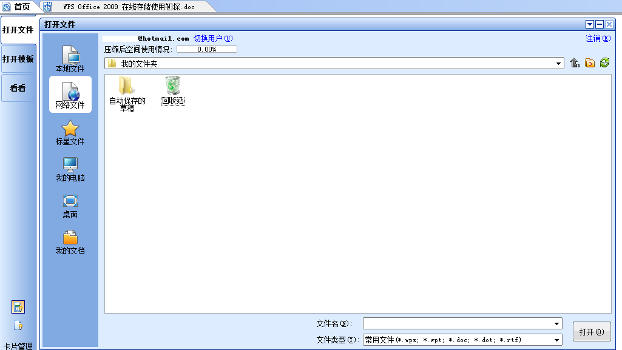The height and width of the screenshot is (350, 622).
Task: Change the 文件类型 file type filter
Action: pyautogui.click(x=556, y=340)
